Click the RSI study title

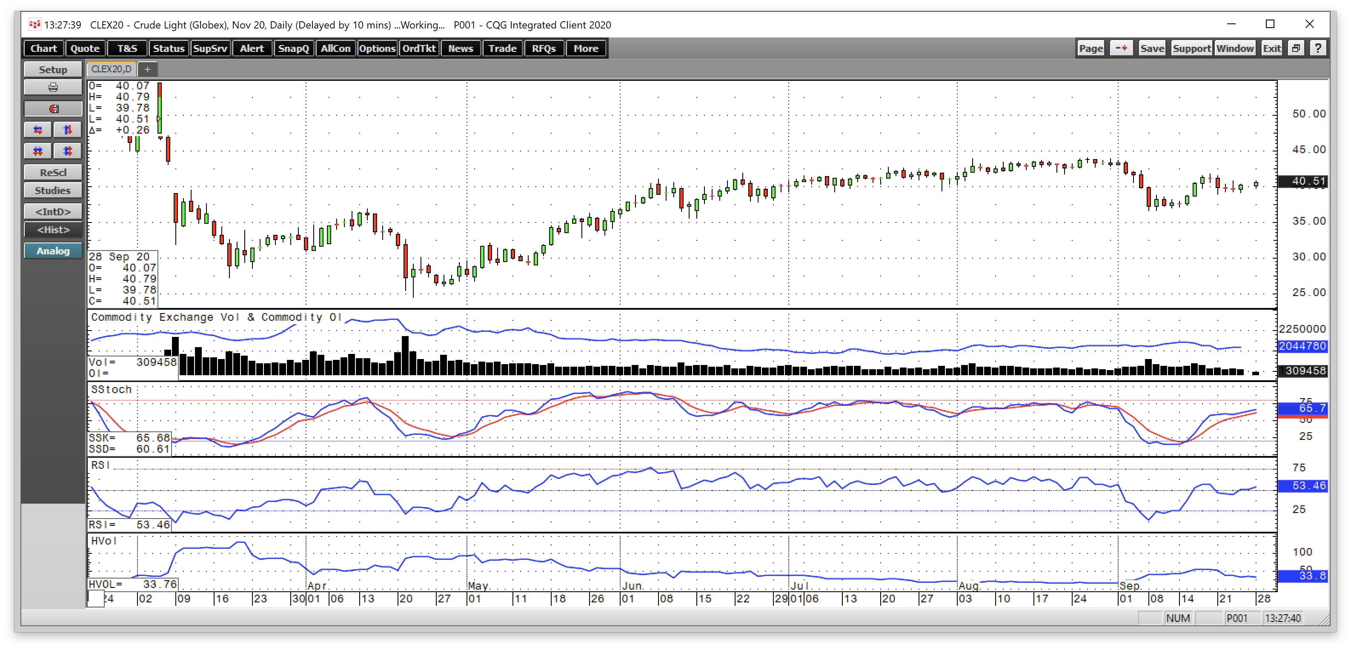click(100, 465)
